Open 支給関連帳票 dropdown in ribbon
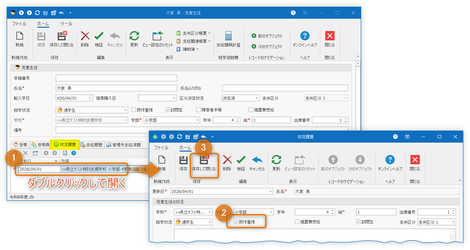 [193, 41]
